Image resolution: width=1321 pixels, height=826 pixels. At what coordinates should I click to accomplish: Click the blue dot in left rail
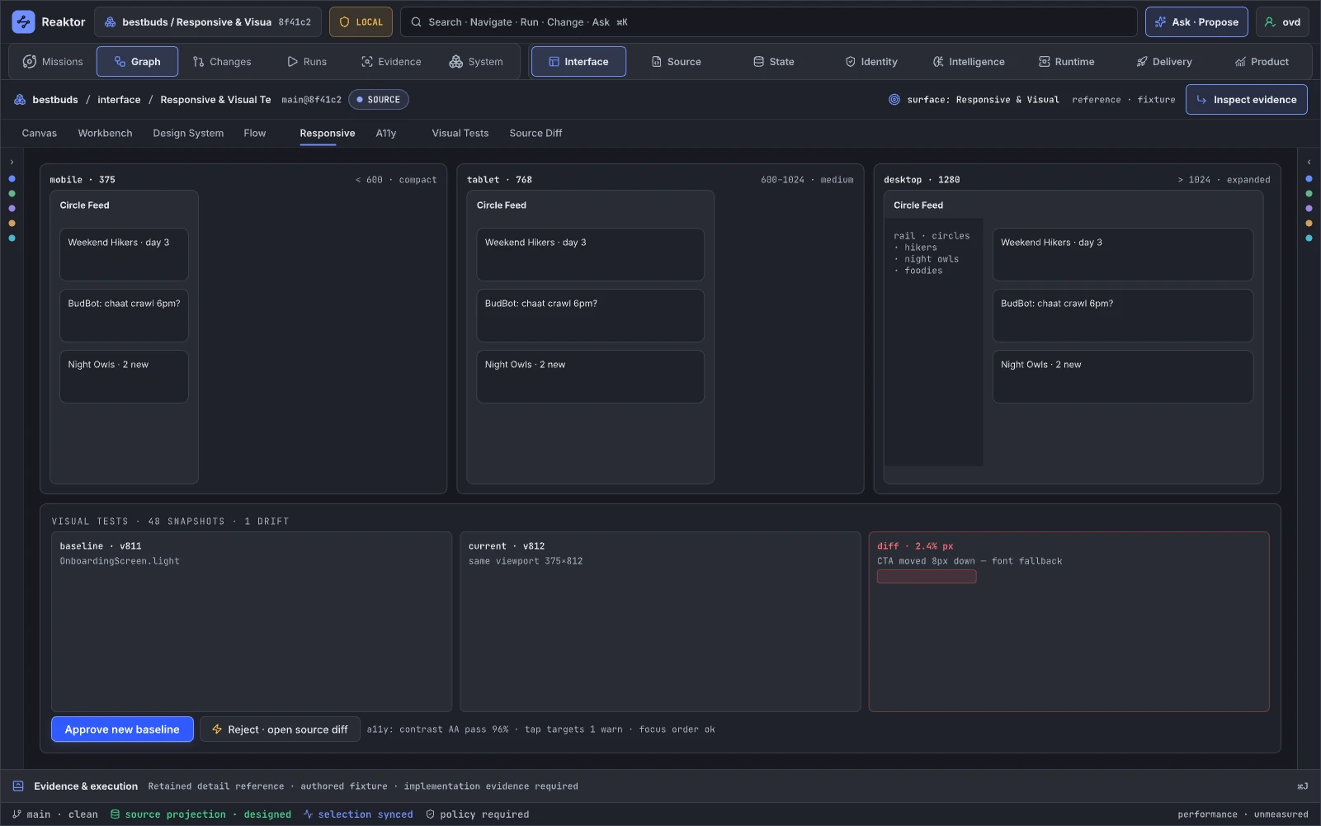[12, 179]
